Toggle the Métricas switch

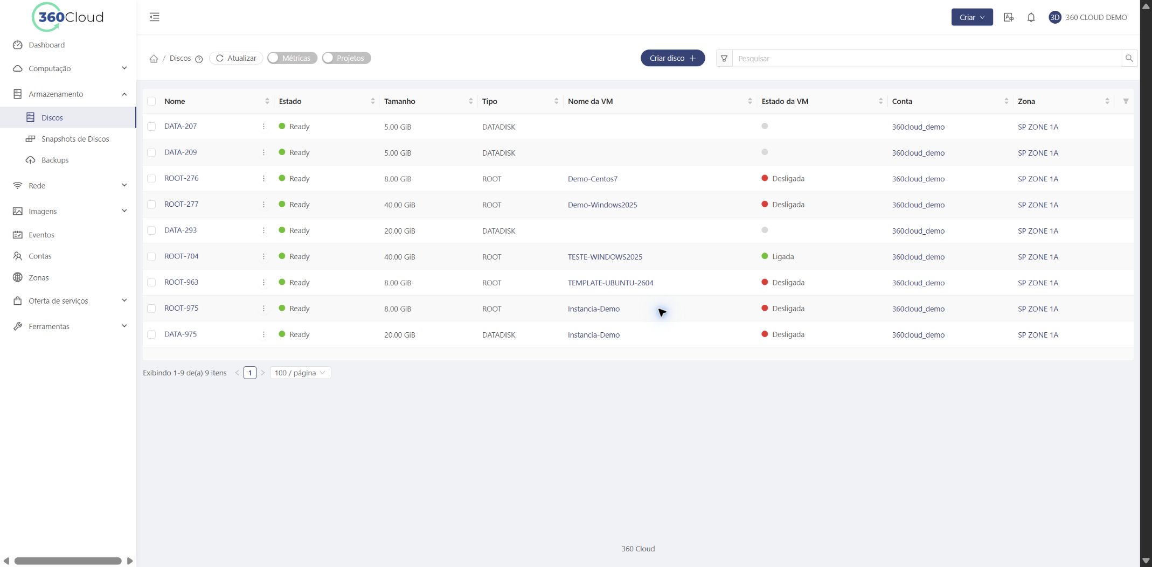(x=292, y=58)
